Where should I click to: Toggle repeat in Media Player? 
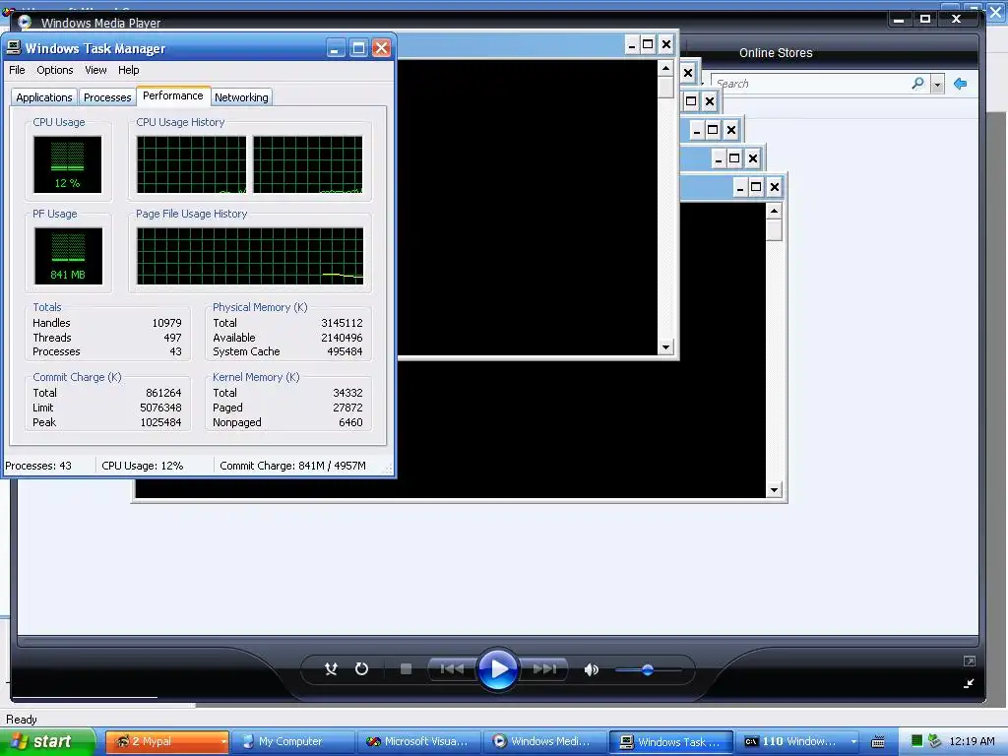click(362, 669)
